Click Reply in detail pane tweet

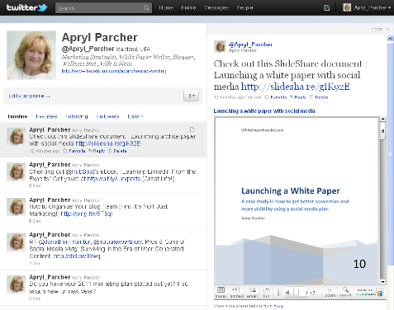[x=298, y=97]
